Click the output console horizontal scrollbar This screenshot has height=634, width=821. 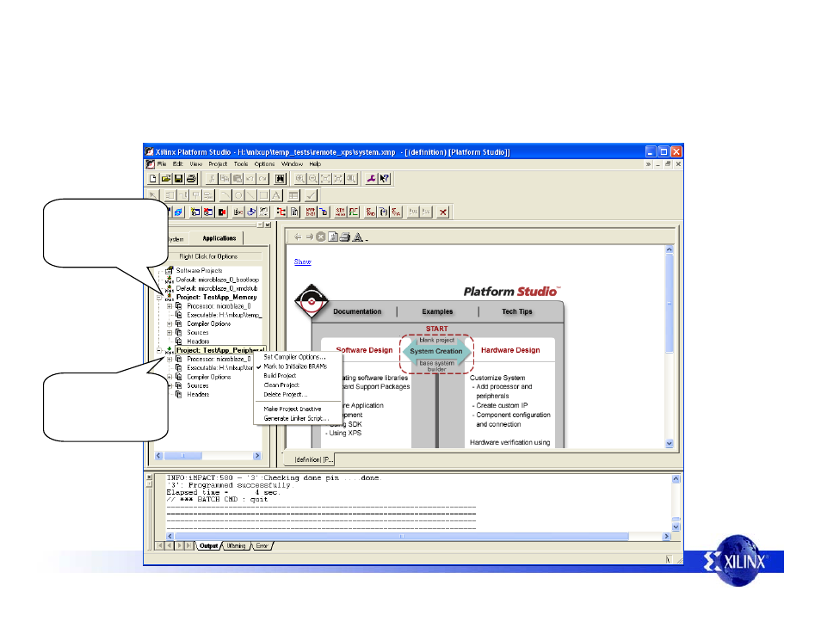[x=402, y=536]
